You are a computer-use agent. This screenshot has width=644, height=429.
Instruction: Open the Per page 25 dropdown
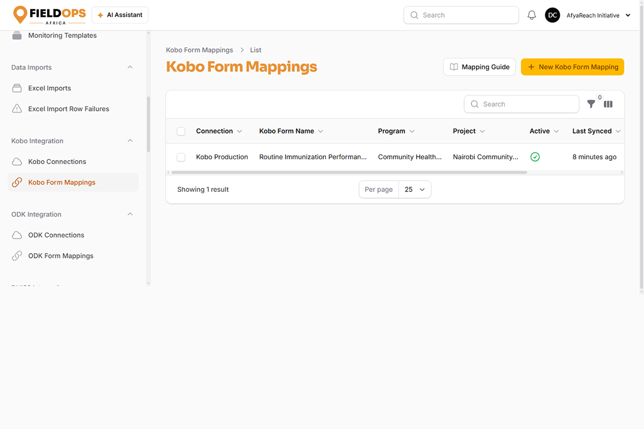tap(415, 189)
